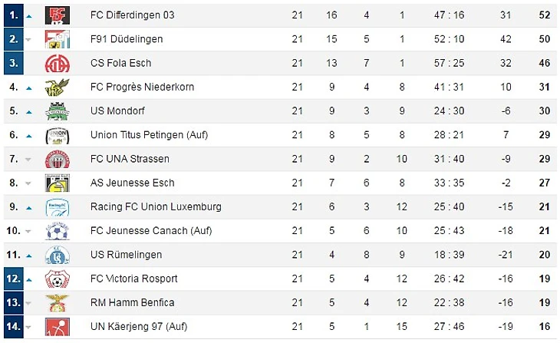Select the US Mondorf green crest
The image size is (560, 343).
57,111
